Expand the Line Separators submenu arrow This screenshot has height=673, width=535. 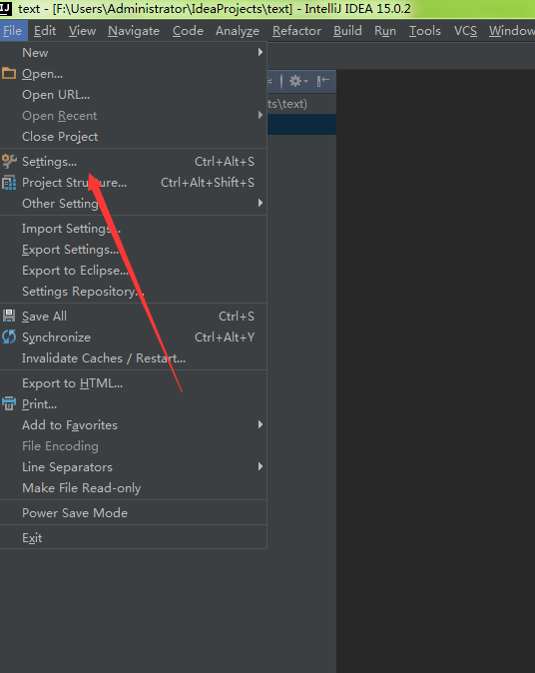(x=260, y=466)
